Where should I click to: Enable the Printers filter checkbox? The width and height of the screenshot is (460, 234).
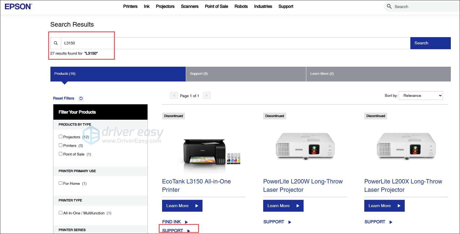(61, 145)
